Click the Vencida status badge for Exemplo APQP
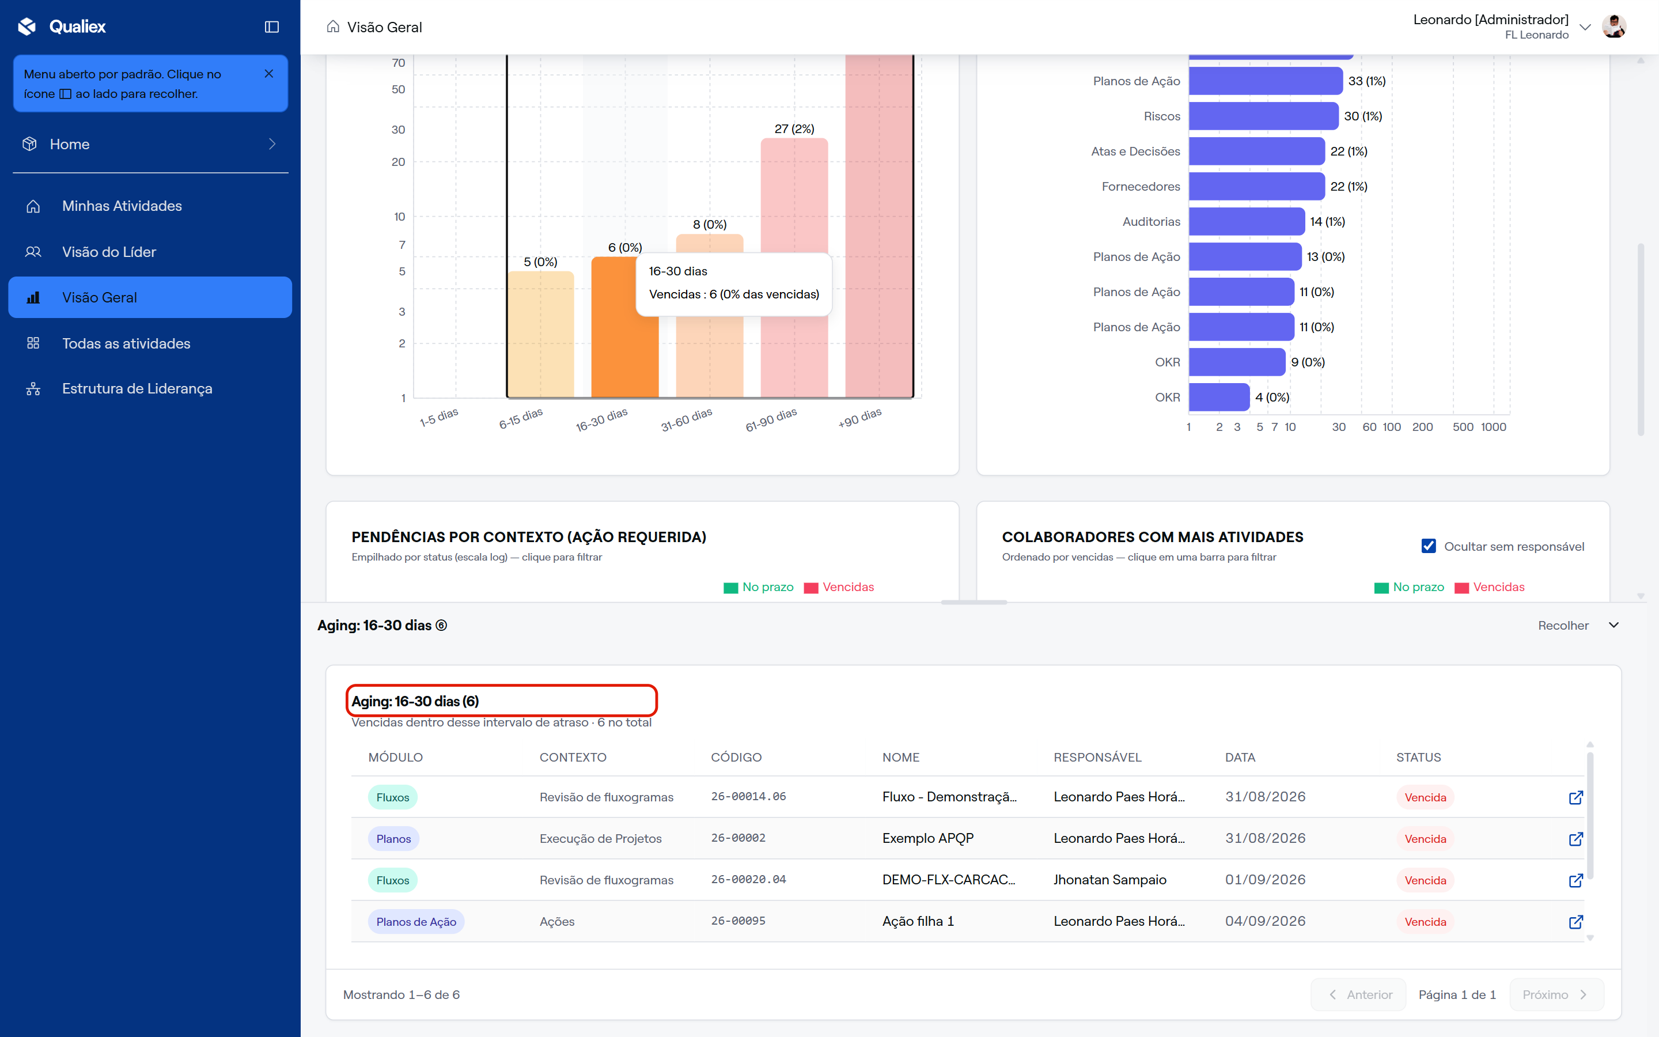 [x=1425, y=839]
